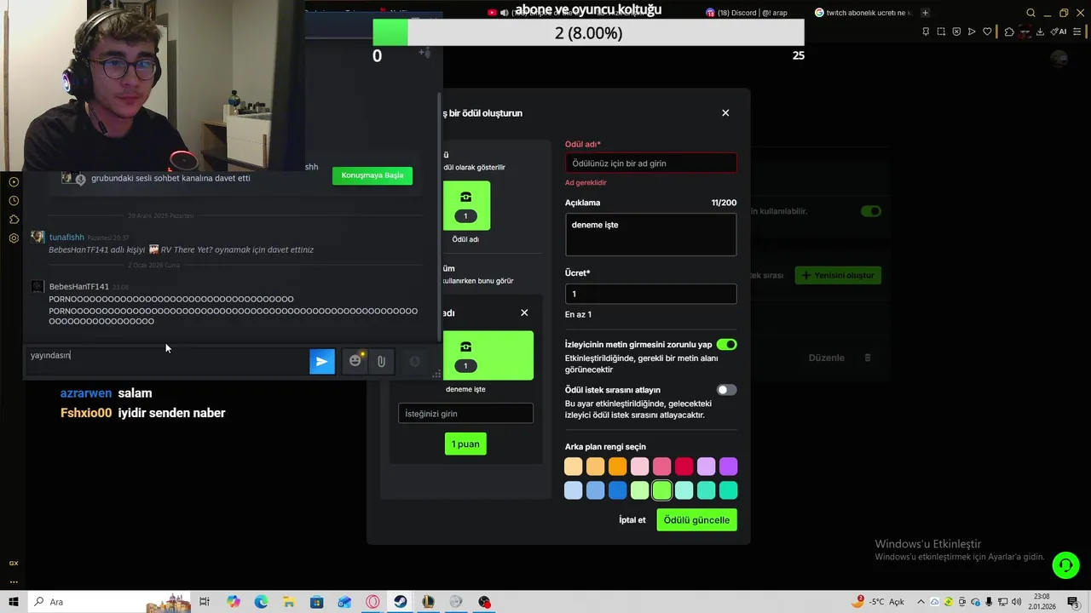Open the green headset support bubble

pos(1065,564)
